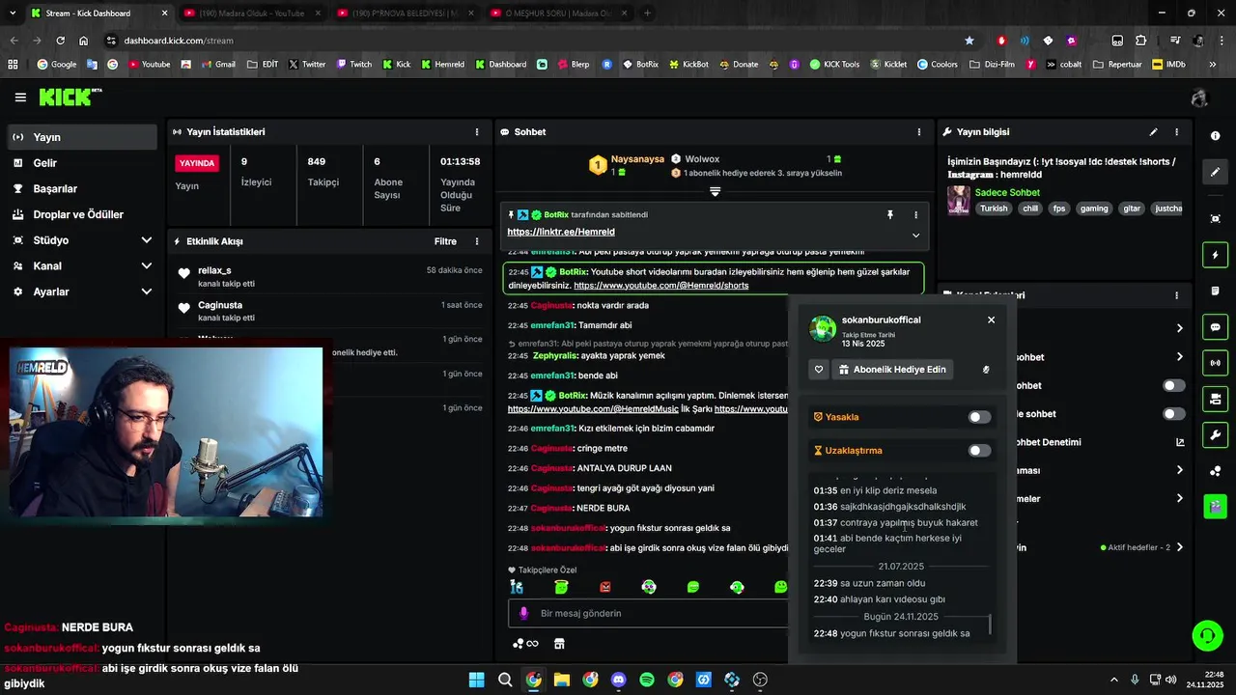Go to the Başarılar sidebar item
This screenshot has width=1236, height=695.
(x=82, y=189)
